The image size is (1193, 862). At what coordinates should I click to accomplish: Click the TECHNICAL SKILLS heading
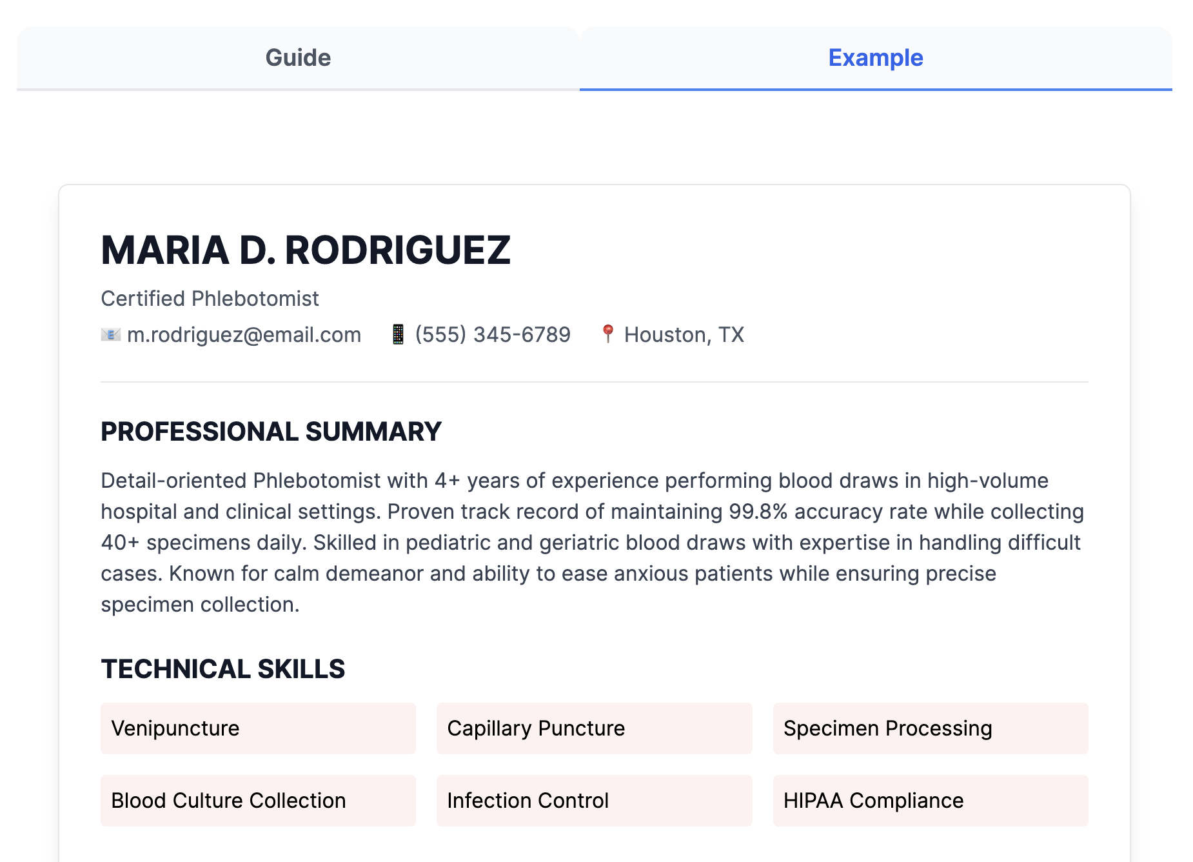click(222, 669)
